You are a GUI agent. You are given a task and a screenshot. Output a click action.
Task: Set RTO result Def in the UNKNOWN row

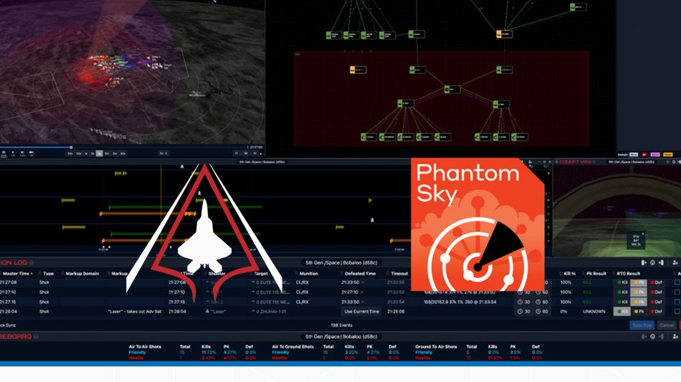(x=656, y=311)
